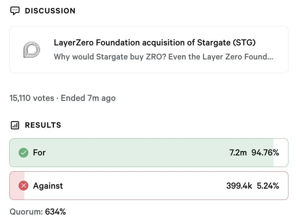The image size is (296, 217).
Task: Click the red X icon for Against
Action: (23, 186)
